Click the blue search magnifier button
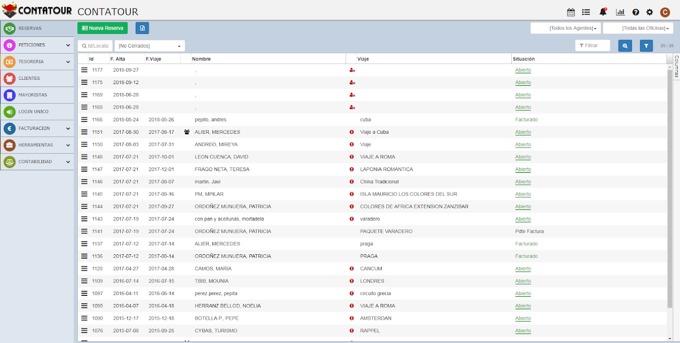Image resolution: width=680 pixels, height=343 pixels. tap(625, 46)
